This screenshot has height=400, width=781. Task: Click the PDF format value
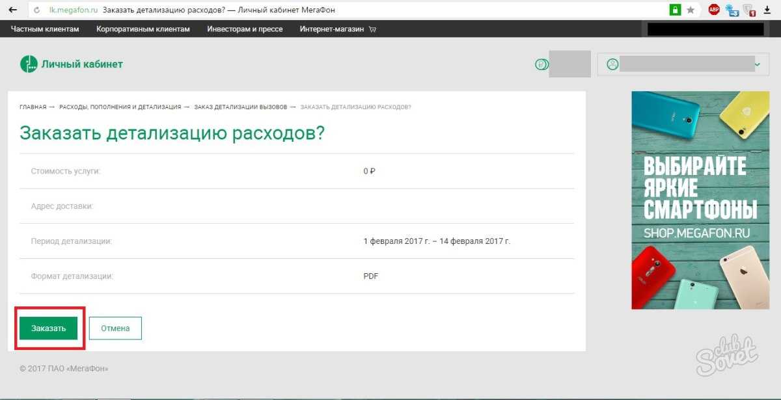[x=371, y=276]
